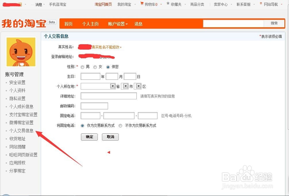Click the birthday month field

[112, 76]
